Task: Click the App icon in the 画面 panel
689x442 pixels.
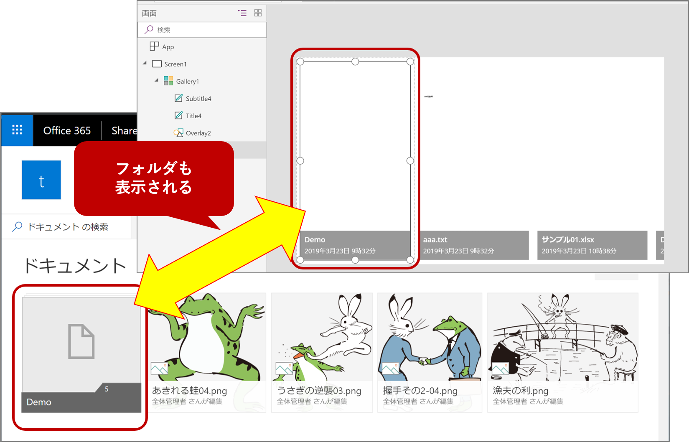Action: 154,46
